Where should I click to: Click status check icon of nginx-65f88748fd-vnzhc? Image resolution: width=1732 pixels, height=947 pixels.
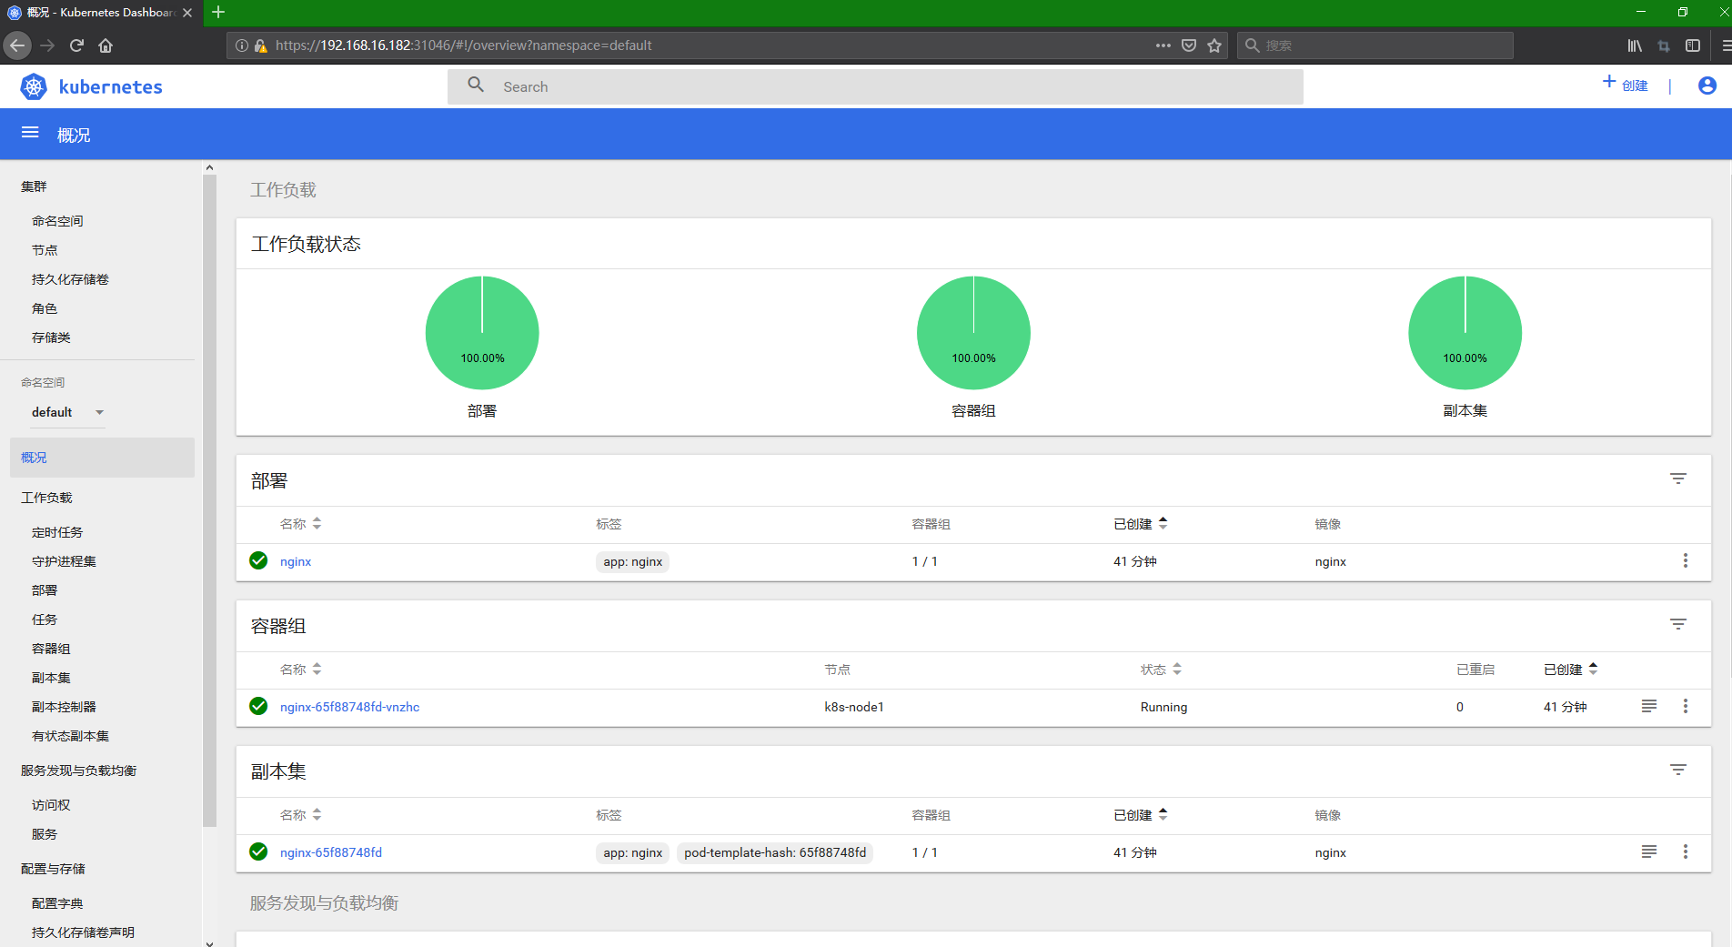coord(258,706)
